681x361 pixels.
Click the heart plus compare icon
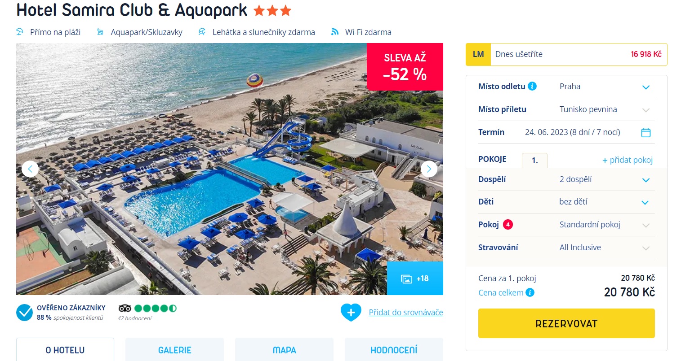(x=351, y=313)
